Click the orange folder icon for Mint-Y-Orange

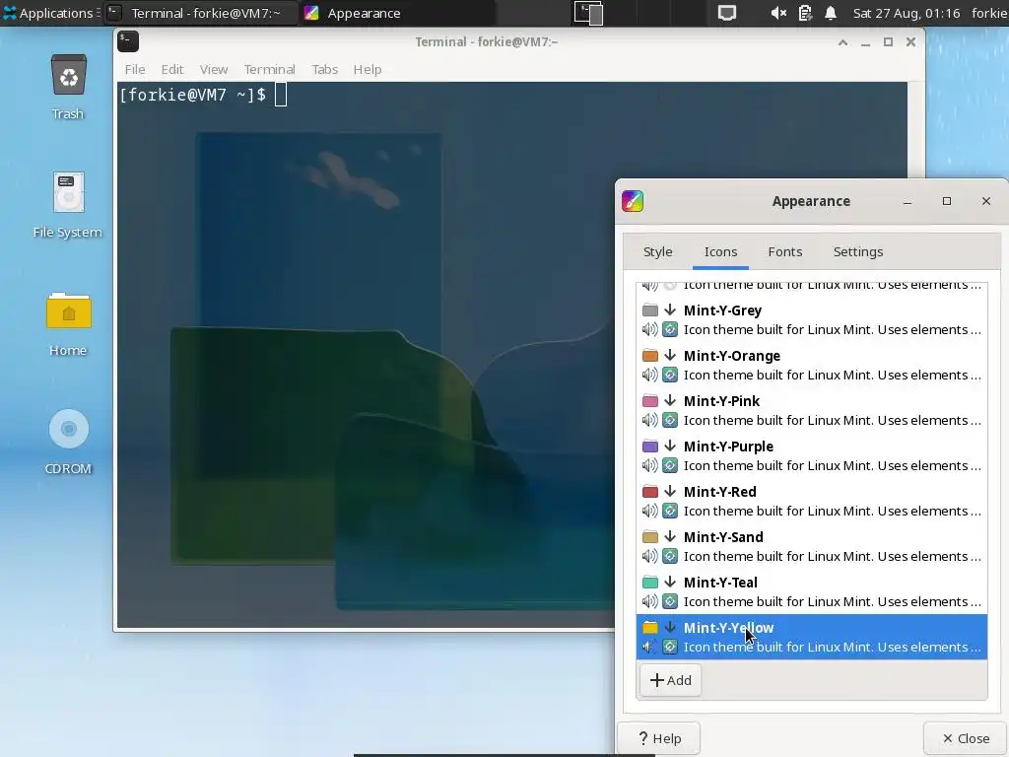click(650, 355)
